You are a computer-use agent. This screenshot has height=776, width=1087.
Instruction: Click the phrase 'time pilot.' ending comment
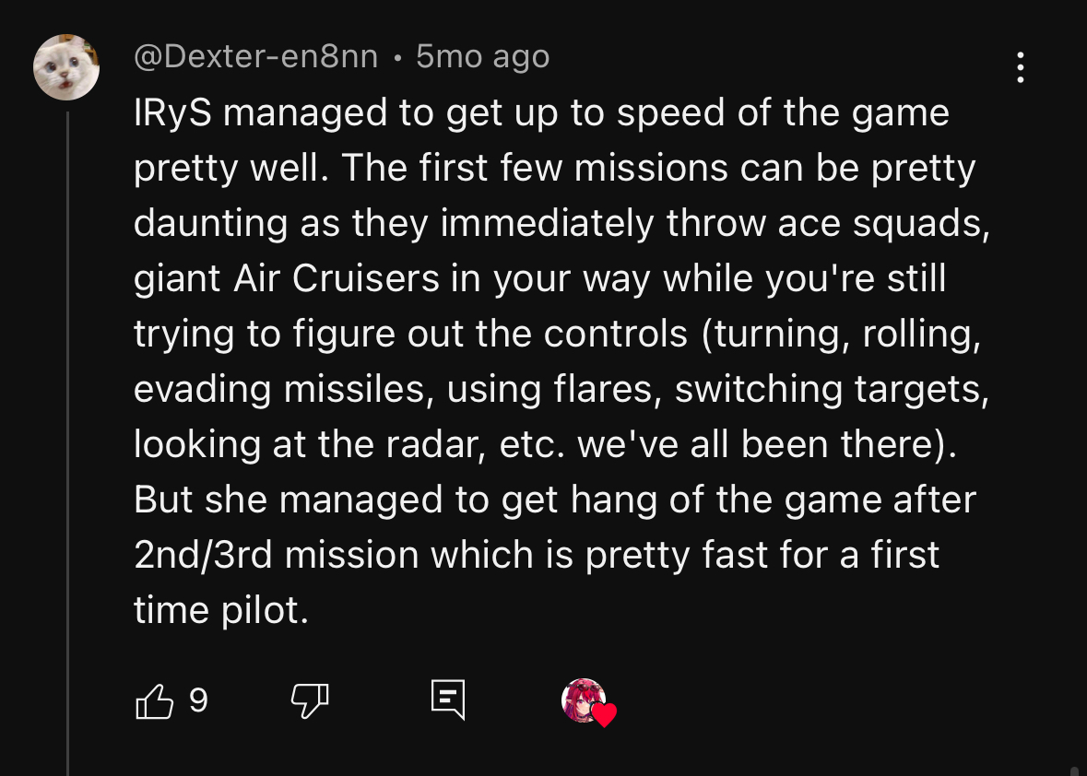pos(220,611)
